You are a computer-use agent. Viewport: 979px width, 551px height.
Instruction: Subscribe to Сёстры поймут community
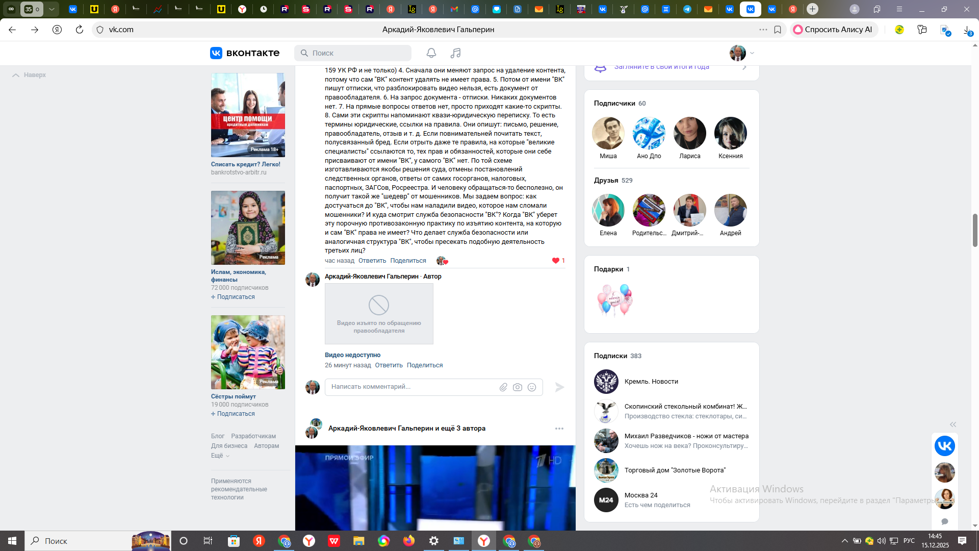[233, 414]
